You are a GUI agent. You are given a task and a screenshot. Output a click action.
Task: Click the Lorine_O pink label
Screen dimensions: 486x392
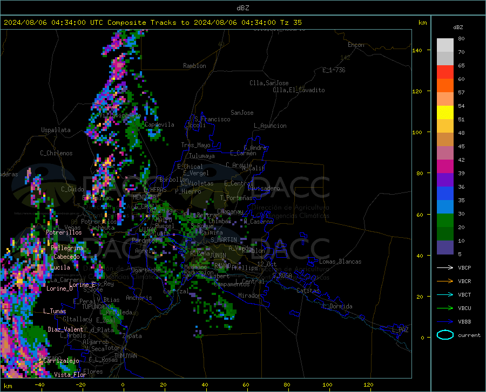click(59, 288)
